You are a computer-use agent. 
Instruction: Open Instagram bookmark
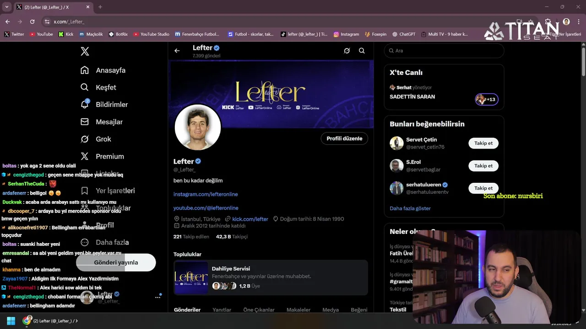pyautogui.click(x=346, y=34)
